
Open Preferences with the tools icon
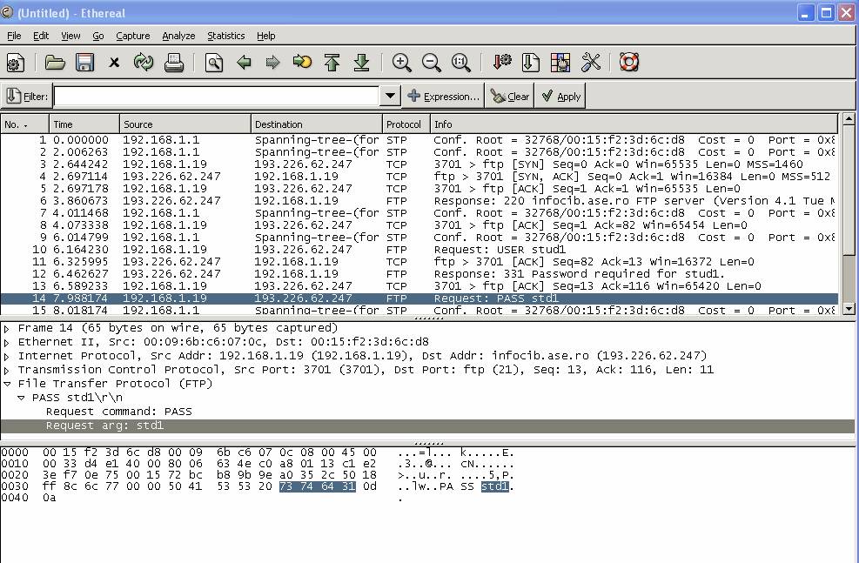coord(590,63)
